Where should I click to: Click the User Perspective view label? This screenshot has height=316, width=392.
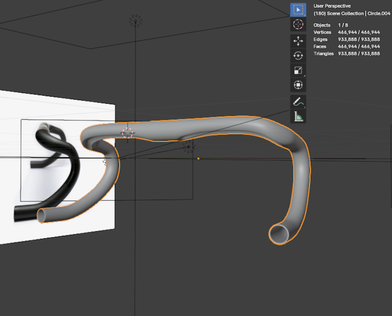(x=332, y=6)
